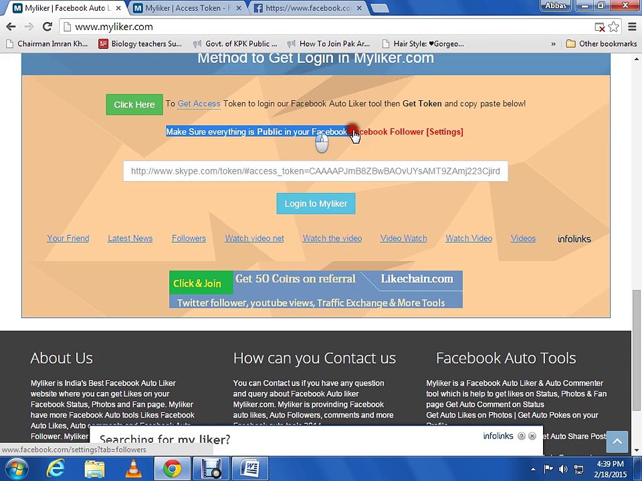642x481 pixels.
Task: Open the Hair Style Gorgeo... bookmark
Action: point(423,44)
